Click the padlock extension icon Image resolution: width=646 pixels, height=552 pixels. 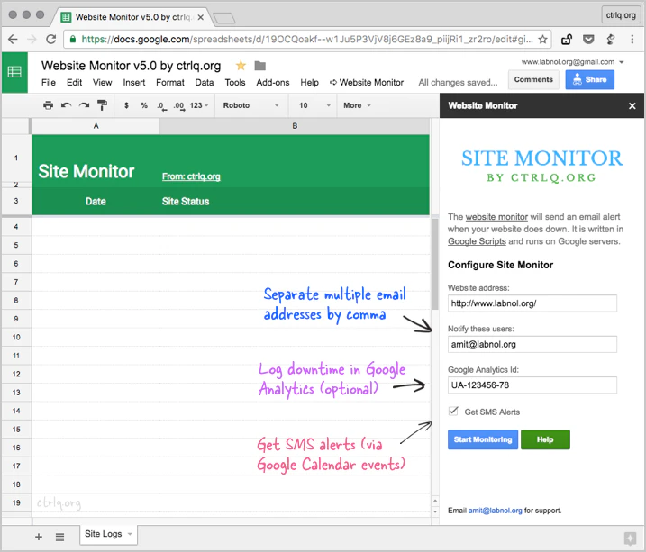coord(567,39)
